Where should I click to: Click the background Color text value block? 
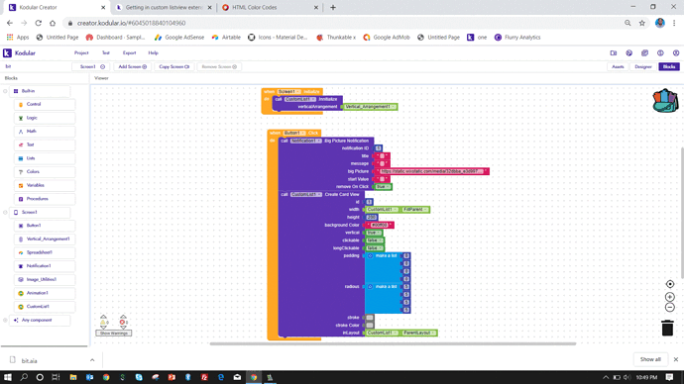379,225
